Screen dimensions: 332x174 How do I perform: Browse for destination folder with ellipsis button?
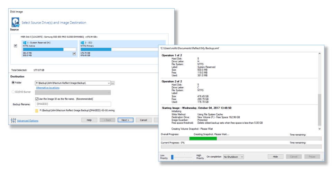(113, 83)
